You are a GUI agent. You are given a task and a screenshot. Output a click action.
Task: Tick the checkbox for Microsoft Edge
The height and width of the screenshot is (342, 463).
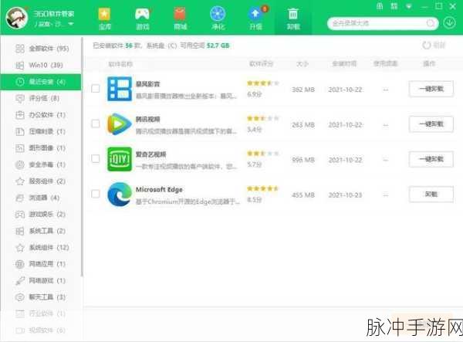[x=96, y=194]
